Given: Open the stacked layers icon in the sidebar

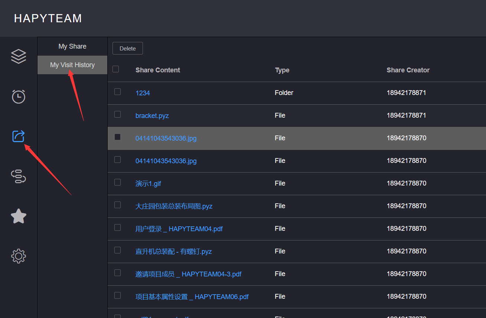Looking at the screenshot, I should tap(19, 56).
